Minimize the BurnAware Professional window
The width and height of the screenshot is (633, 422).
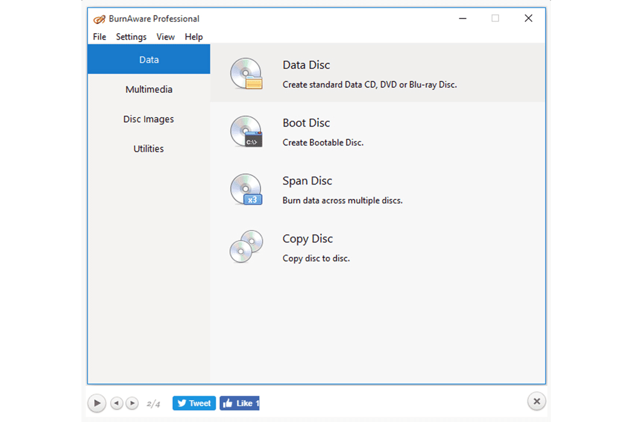click(x=462, y=19)
